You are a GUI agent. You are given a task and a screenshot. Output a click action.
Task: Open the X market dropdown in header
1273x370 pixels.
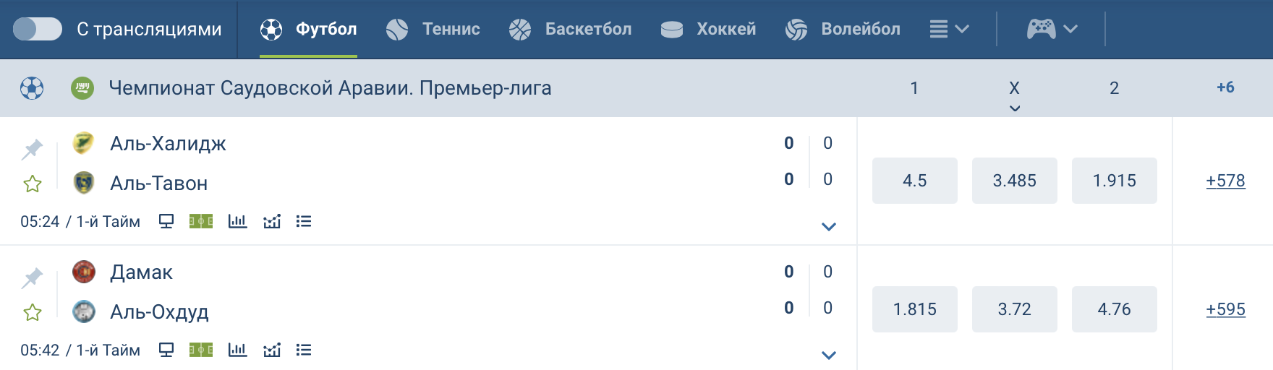click(x=1015, y=95)
